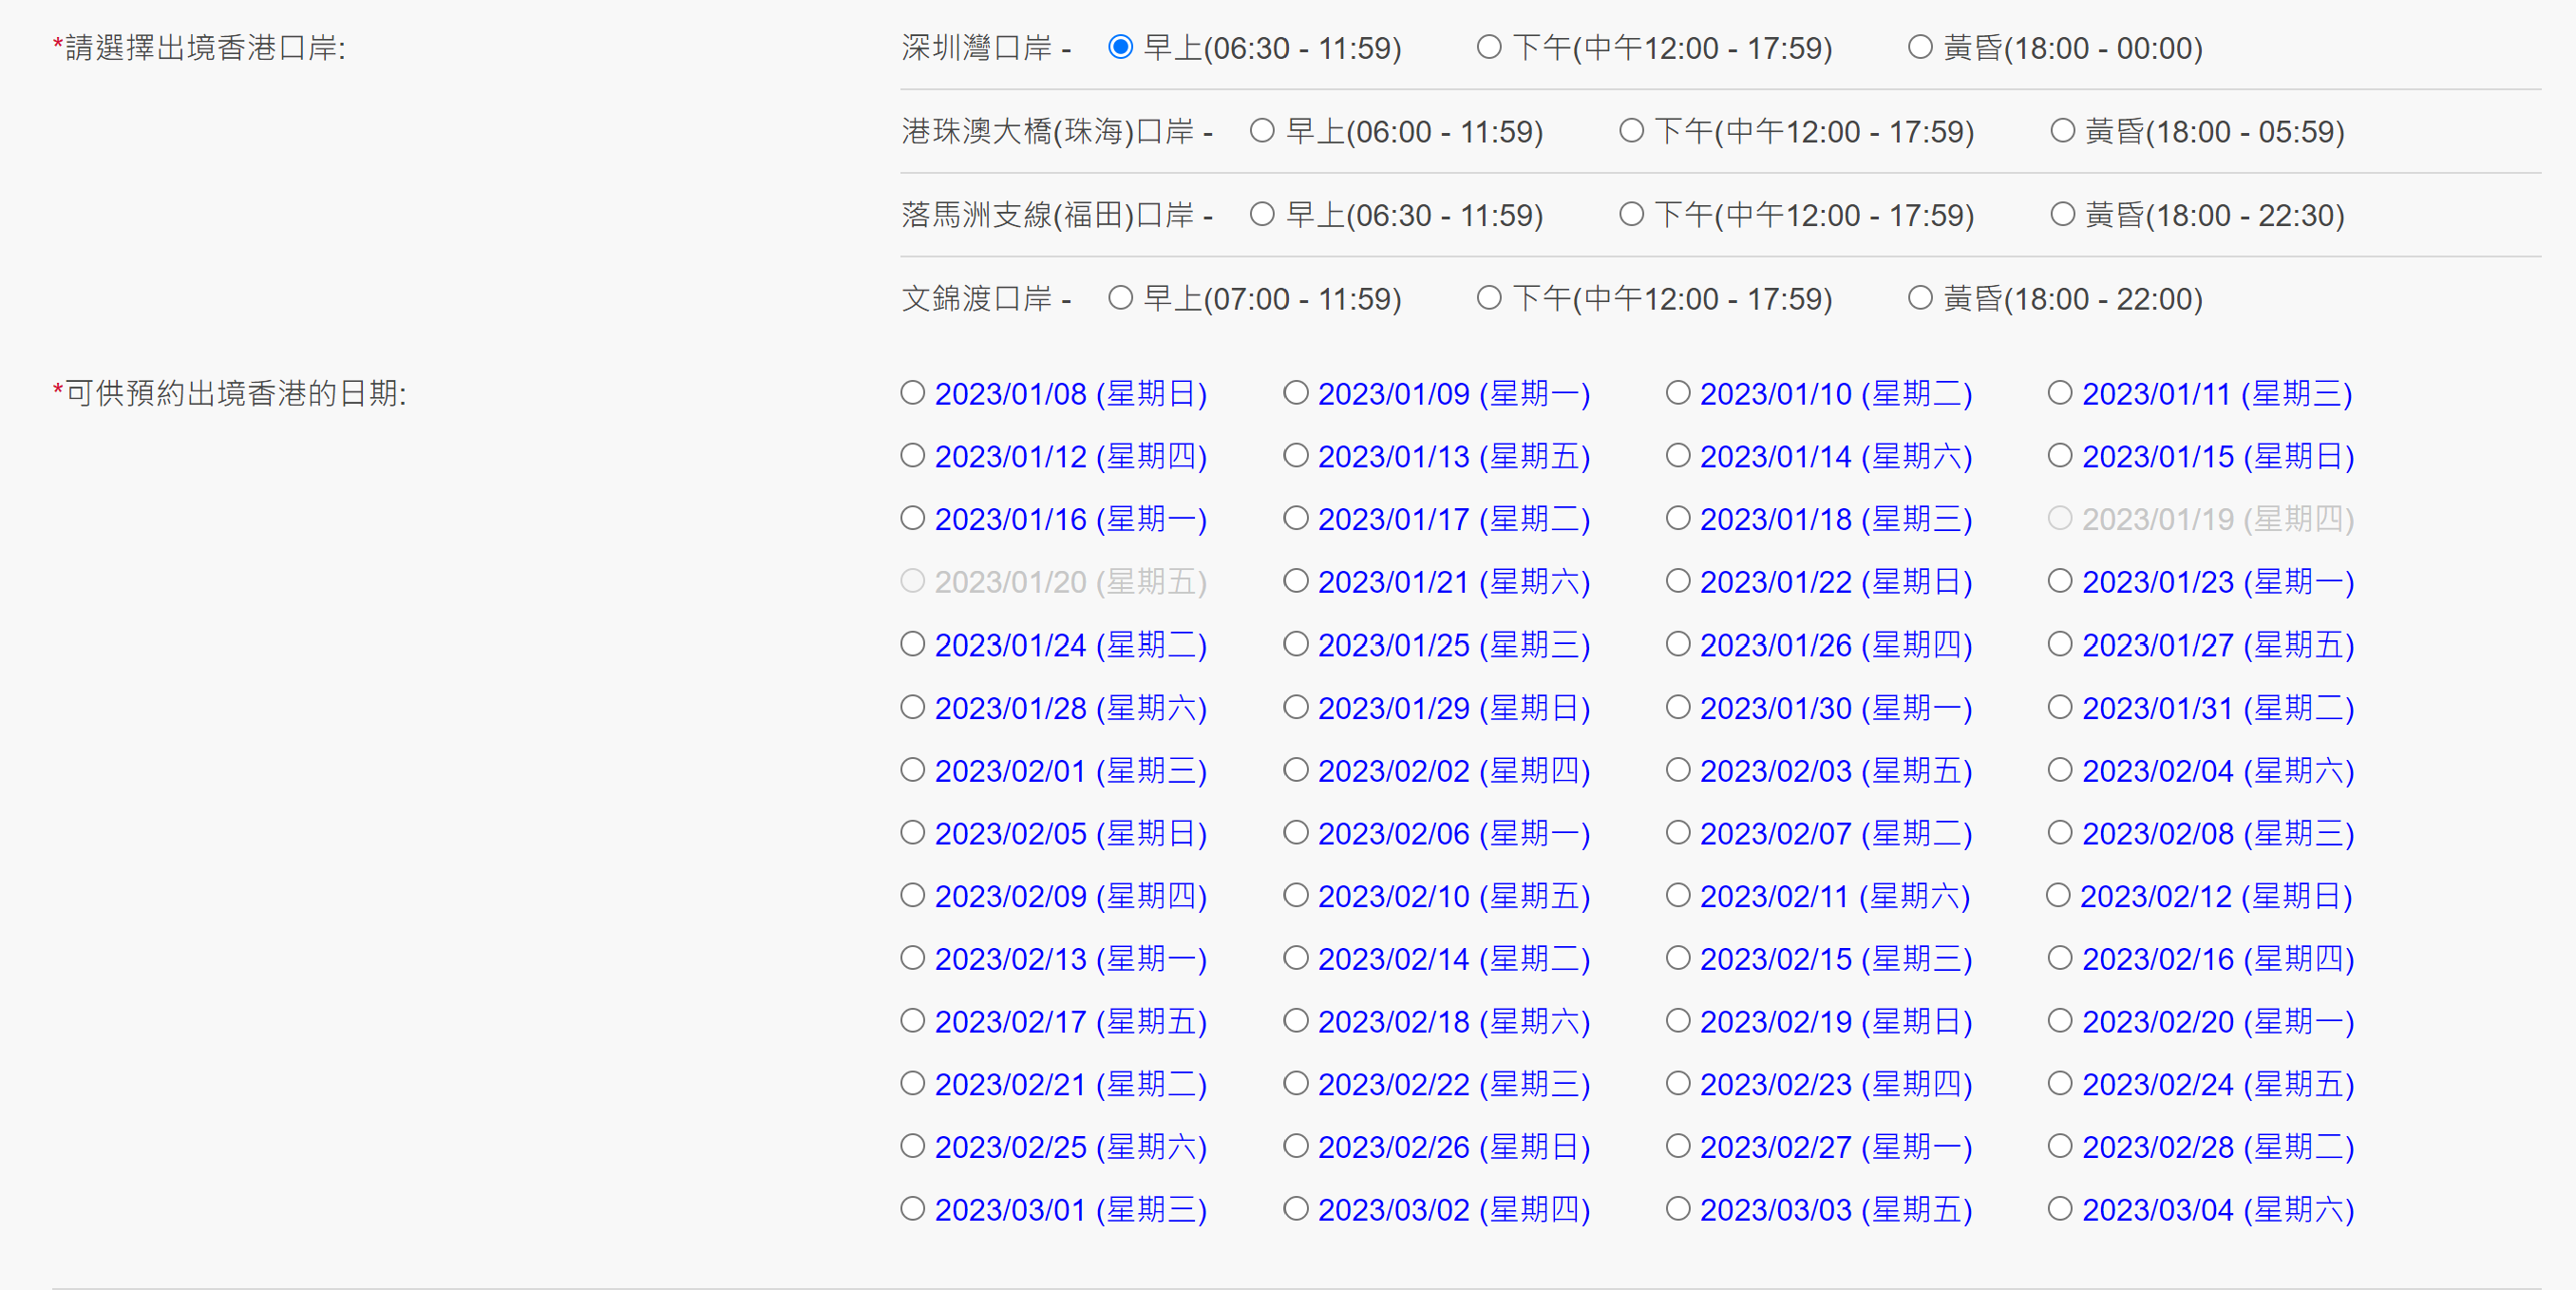The height and width of the screenshot is (1290, 2576).
Task: Choose date 2023/02/08 (星期三)
Action: coord(2059,832)
